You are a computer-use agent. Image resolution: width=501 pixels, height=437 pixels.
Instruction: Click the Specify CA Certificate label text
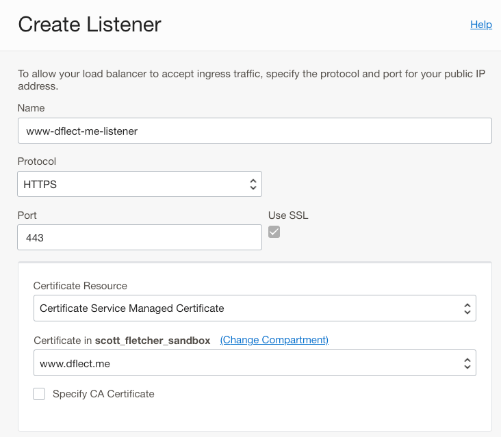point(103,394)
